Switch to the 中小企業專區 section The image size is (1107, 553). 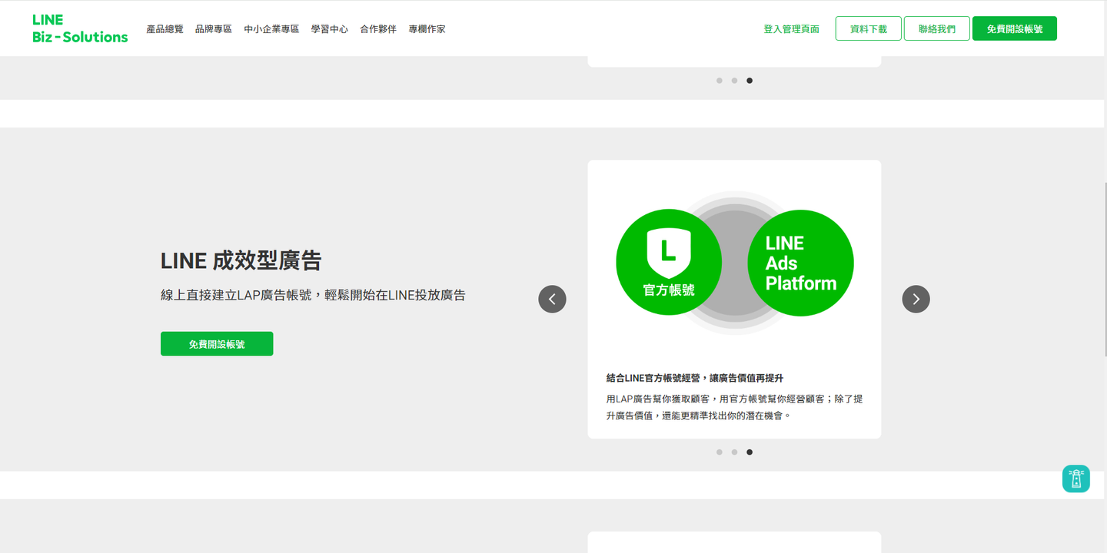[x=271, y=28]
